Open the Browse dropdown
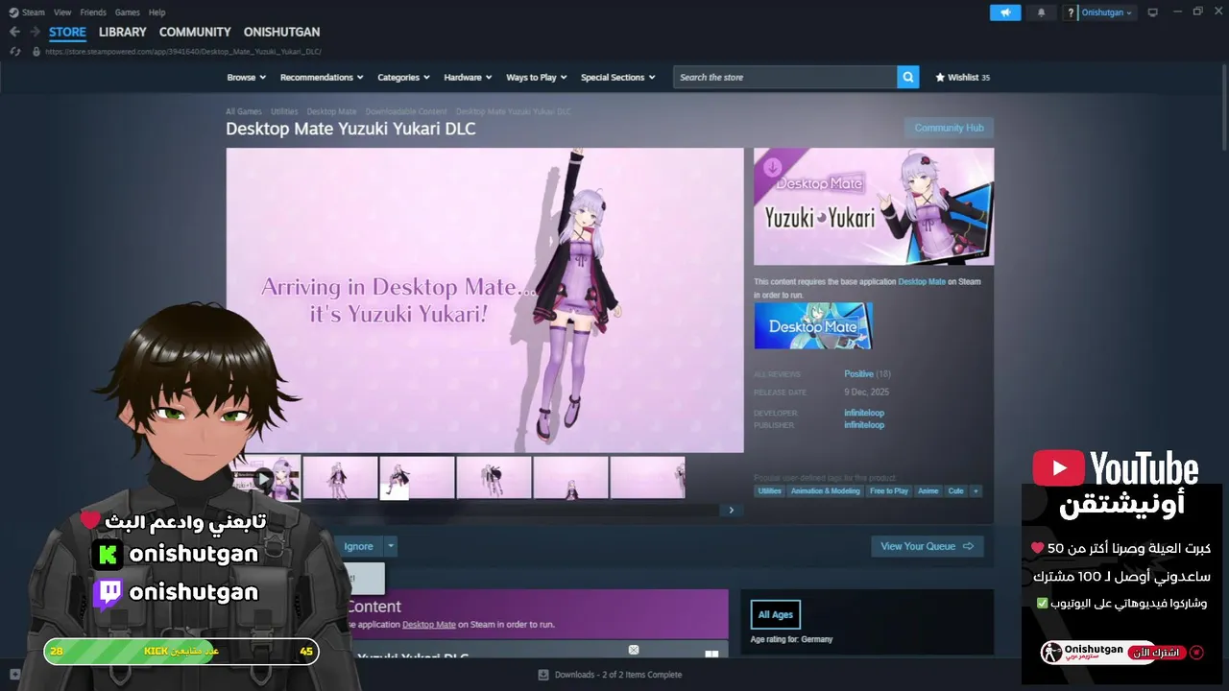The image size is (1229, 691). pos(247,78)
